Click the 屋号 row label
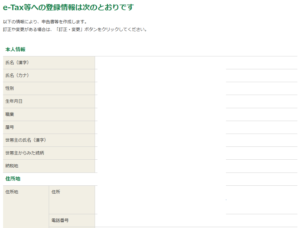 10,127
